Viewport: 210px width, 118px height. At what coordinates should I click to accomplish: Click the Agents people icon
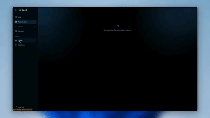click(16, 27)
